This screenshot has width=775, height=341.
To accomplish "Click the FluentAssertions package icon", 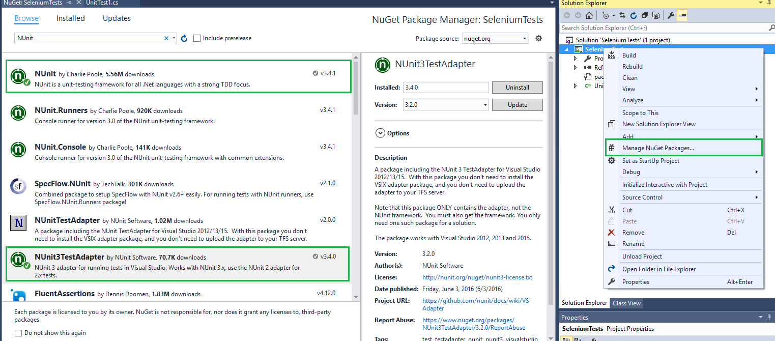I will [x=18, y=295].
